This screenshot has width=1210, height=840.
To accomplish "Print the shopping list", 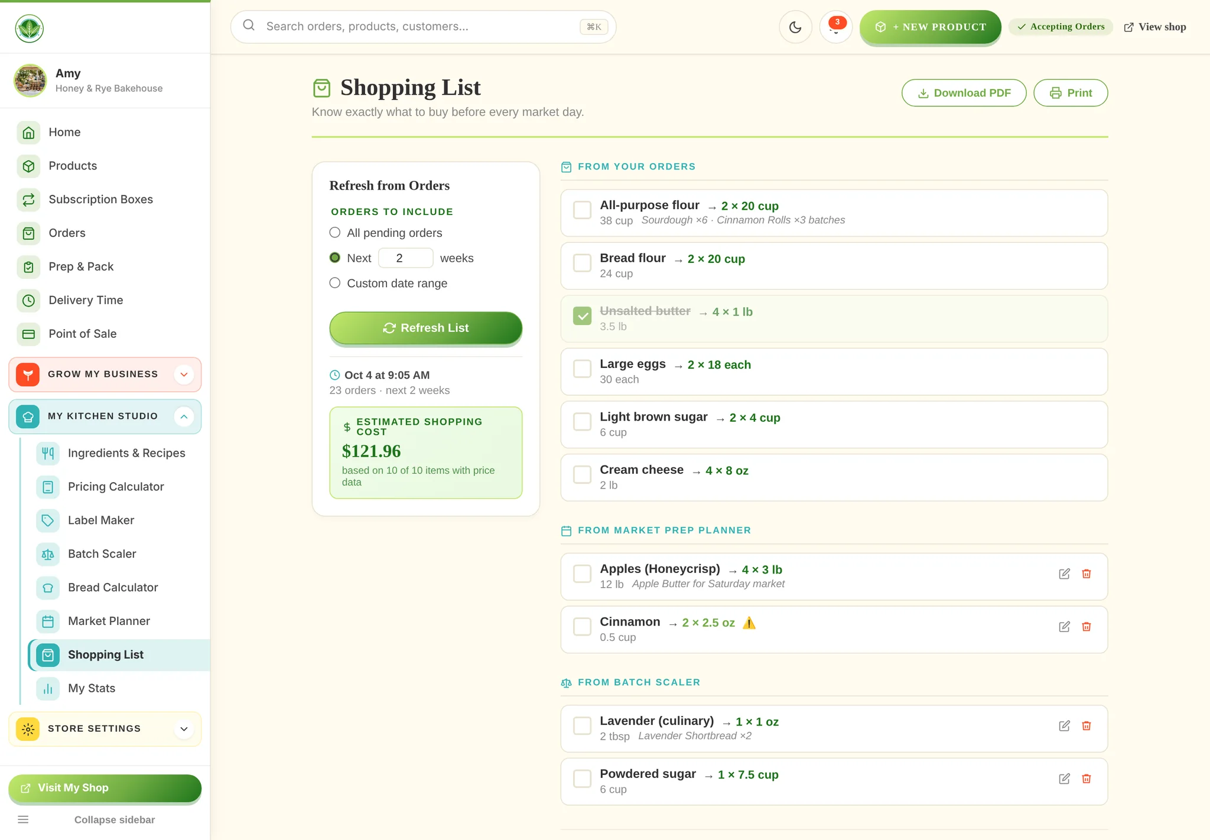I will pos(1071,93).
